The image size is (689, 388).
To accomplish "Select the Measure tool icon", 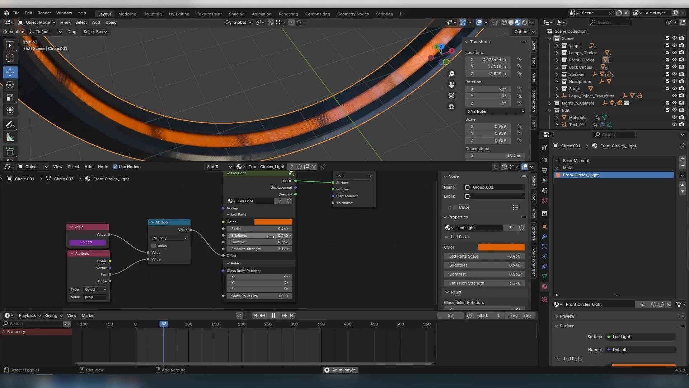I will tap(10, 138).
